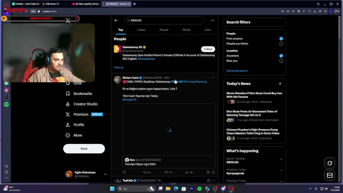Open the loading video in Mekan Canlı post
343x193 pixels.
point(169,130)
